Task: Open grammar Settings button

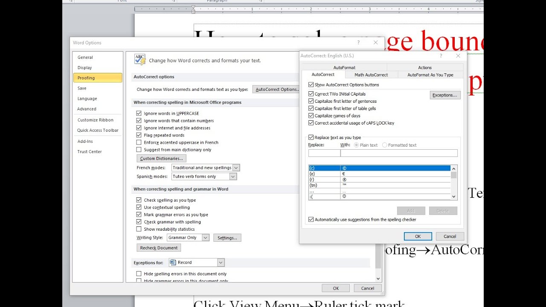Action: pos(227,237)
